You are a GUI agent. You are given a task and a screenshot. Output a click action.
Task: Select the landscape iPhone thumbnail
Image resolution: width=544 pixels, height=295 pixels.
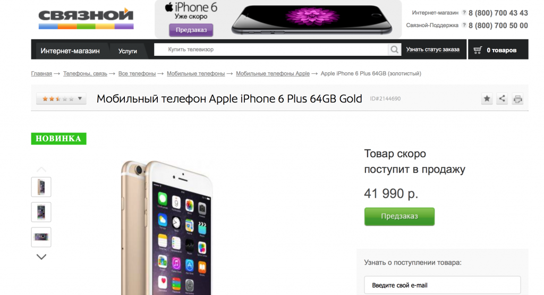pos(41,237)
